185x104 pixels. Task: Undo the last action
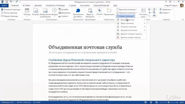coord(11,2)
